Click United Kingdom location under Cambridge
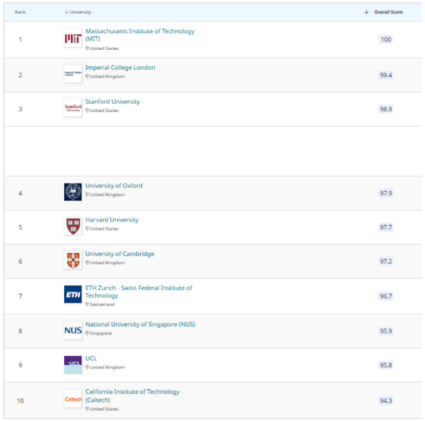425x421 pixels. tap(105, 263)
